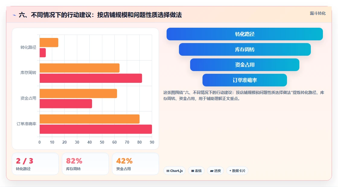Click the x-axis value 20

coord(65,142)
